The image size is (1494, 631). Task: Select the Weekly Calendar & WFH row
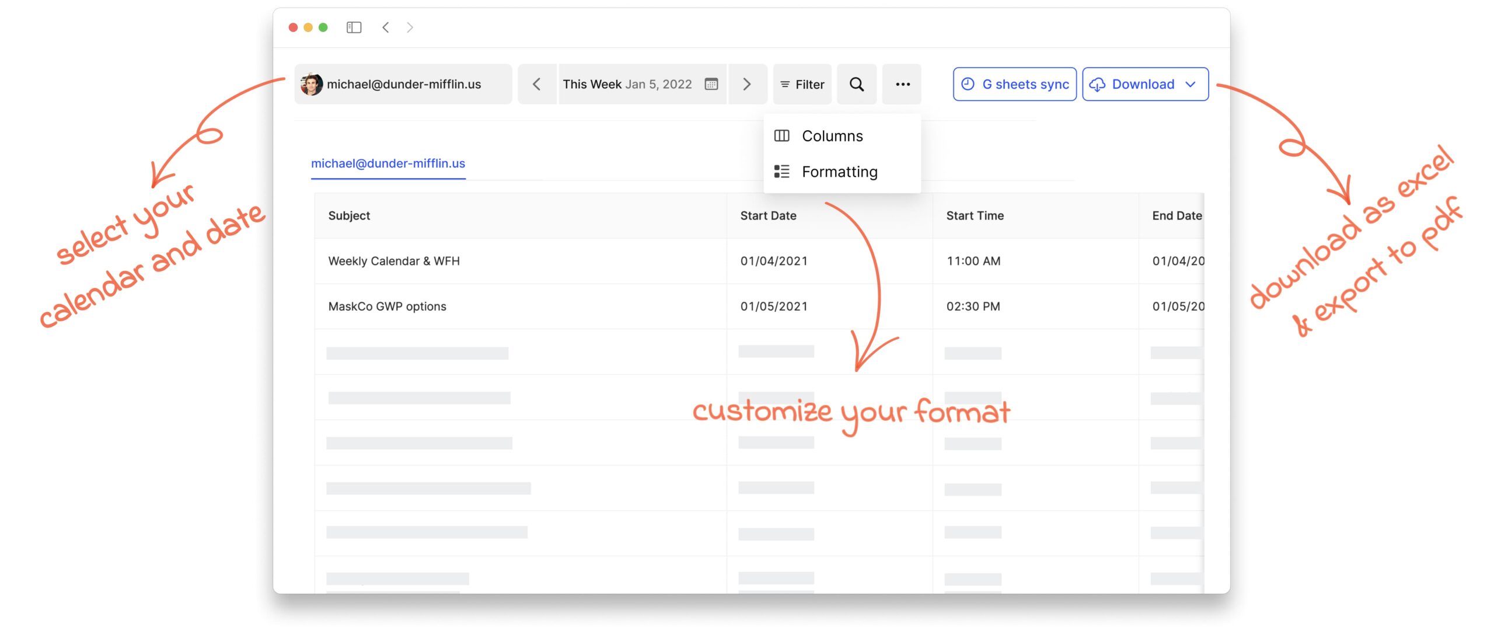759,261
